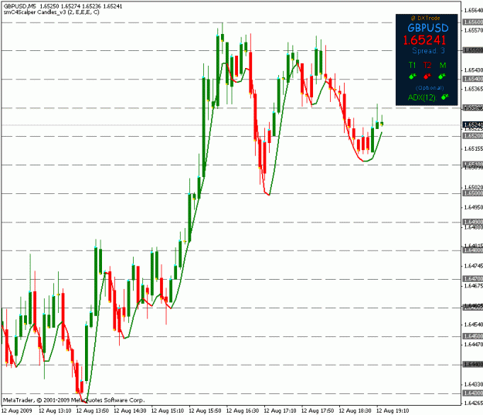Click the red signal icon under T2
This screenshot has height=415, width=483.
427,76
